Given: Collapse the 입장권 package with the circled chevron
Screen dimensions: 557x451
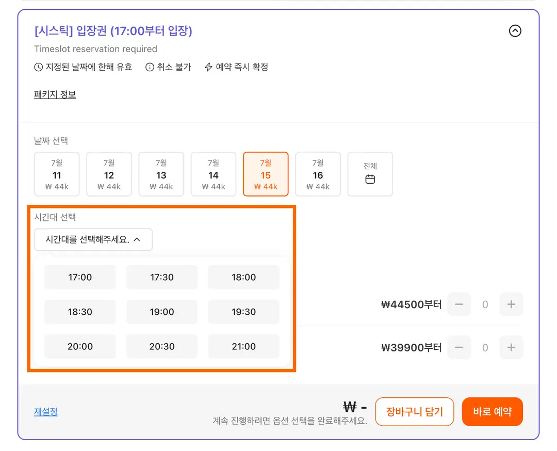Looking at the screenshot, I should pos(515,31).
